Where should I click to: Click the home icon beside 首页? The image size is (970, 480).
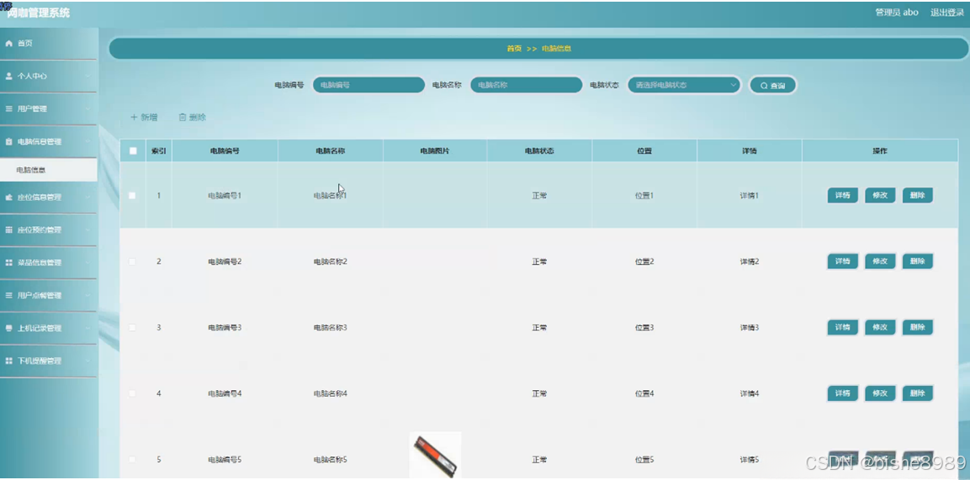point(8,43)
